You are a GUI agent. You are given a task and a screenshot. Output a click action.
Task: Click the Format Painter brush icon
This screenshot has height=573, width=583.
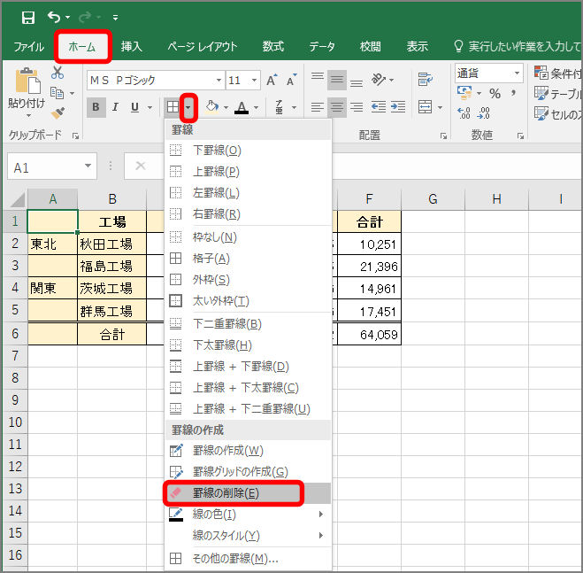tap(58, 112)
